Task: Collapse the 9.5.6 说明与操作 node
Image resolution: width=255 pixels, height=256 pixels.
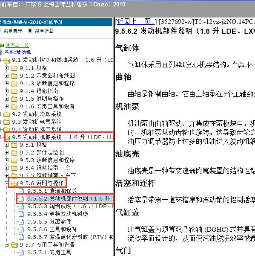Action: (6, 183)
